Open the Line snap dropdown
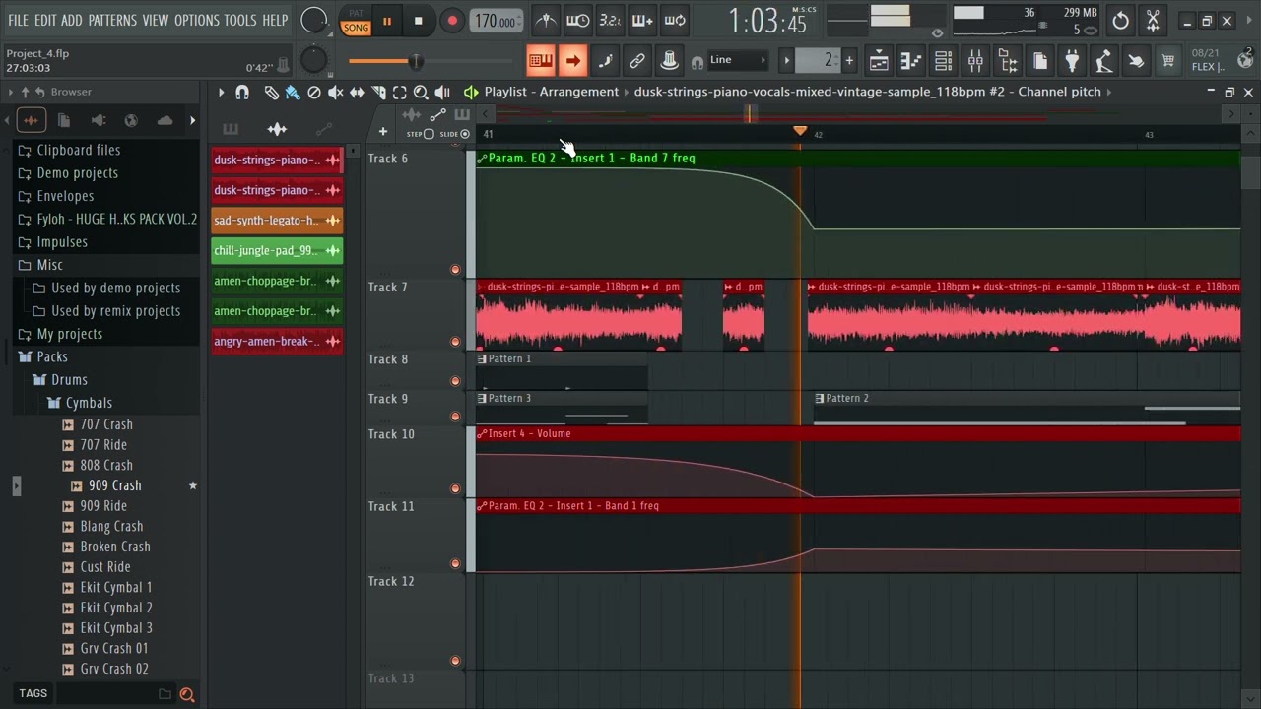Viewport: 1261px width, 709px height. 739,60
